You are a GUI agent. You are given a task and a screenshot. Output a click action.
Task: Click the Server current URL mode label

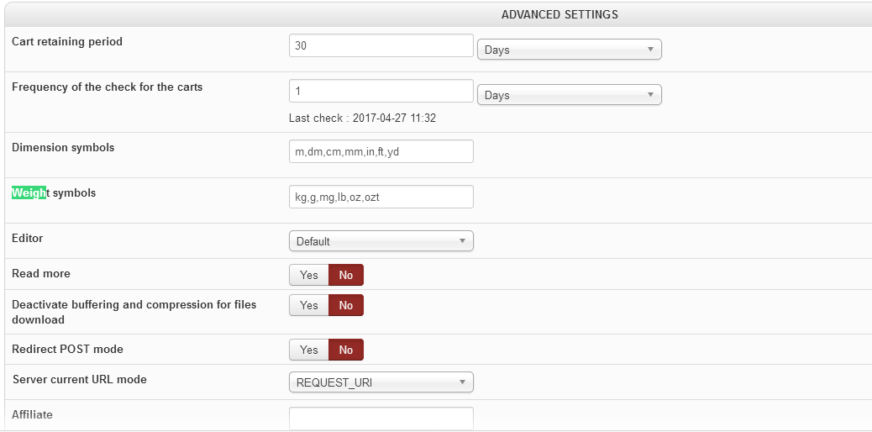80,380
